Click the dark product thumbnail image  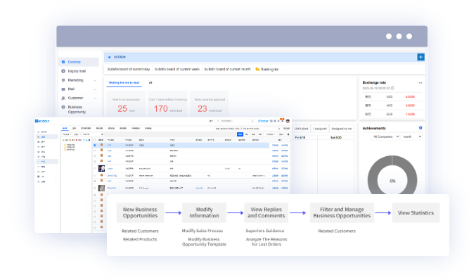coord(102,168)
